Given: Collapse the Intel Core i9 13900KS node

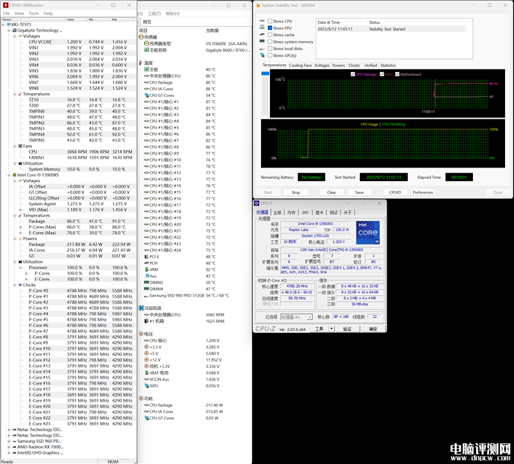Looking at the screenshot, I should [x=9, y=175].
